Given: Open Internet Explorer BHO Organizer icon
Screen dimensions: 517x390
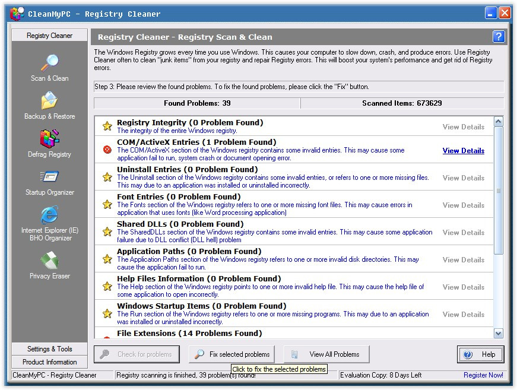Looking at the screenshot, I should click(x=49, y=215).
